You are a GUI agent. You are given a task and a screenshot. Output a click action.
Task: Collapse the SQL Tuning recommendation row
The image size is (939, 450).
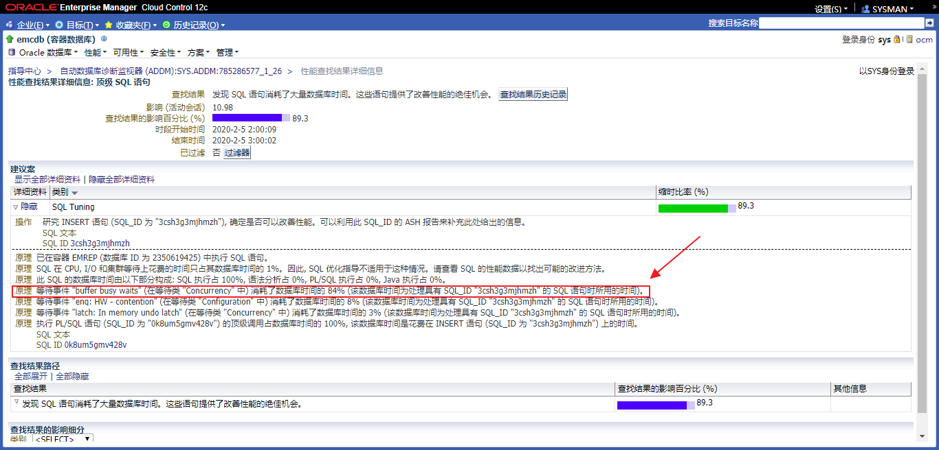pyautogui.click(x=16, y=206)
